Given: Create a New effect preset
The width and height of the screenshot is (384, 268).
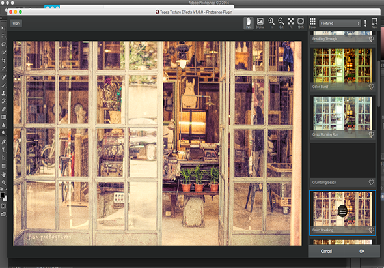Looking at the screenshot, I should coord(374,23).
